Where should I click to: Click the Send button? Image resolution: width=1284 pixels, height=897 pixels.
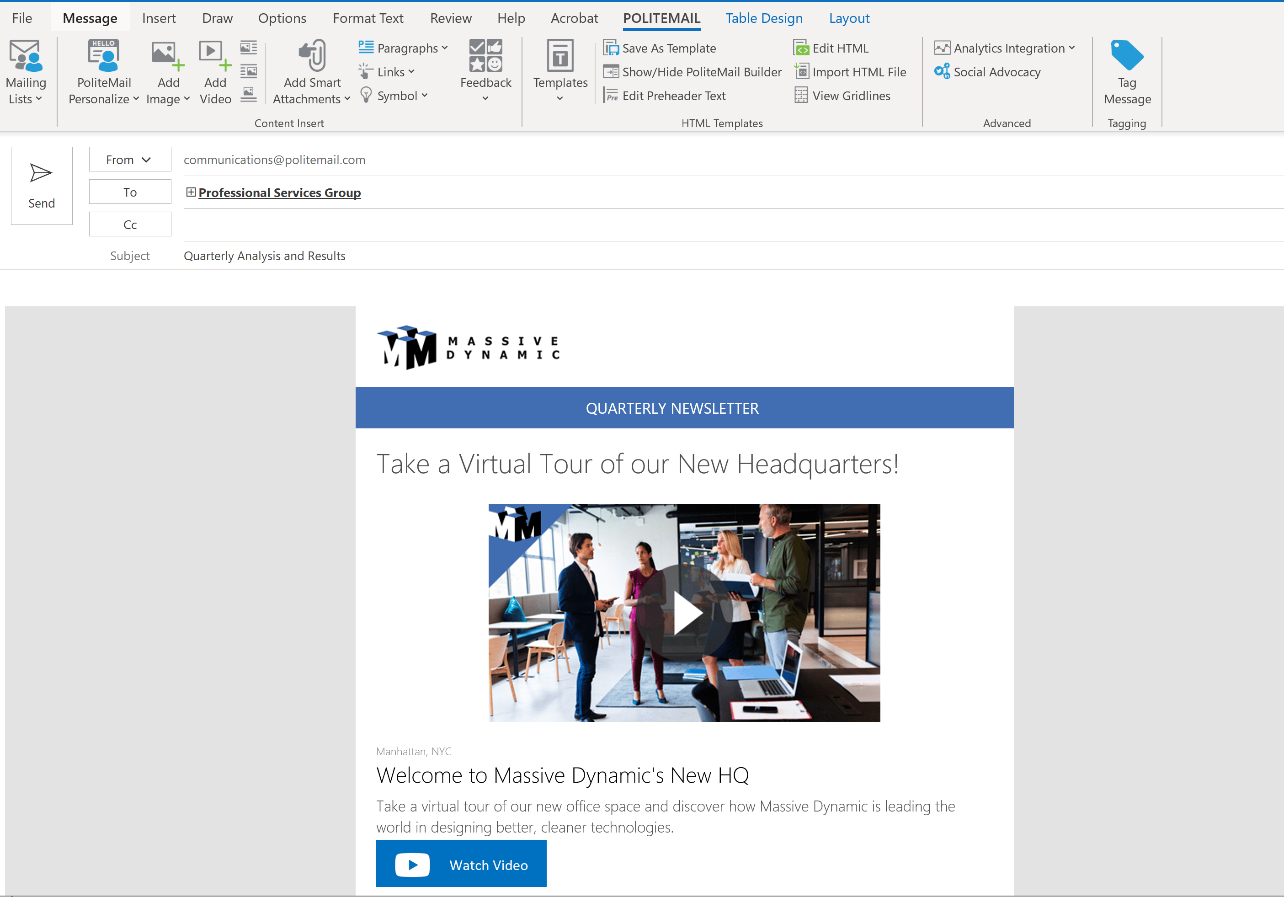[42, 186]
